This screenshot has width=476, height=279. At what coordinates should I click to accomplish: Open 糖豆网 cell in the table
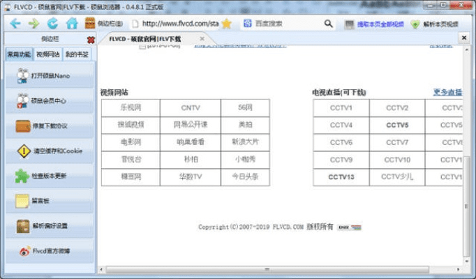coord(131,176)
